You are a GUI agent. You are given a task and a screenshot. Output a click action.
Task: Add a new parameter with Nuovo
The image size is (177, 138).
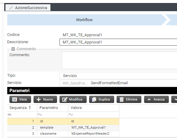(45, 99)
